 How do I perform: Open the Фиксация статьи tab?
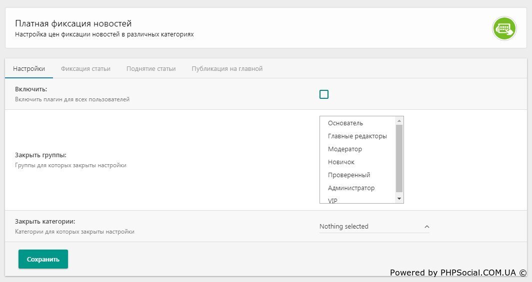coord(85,69)
